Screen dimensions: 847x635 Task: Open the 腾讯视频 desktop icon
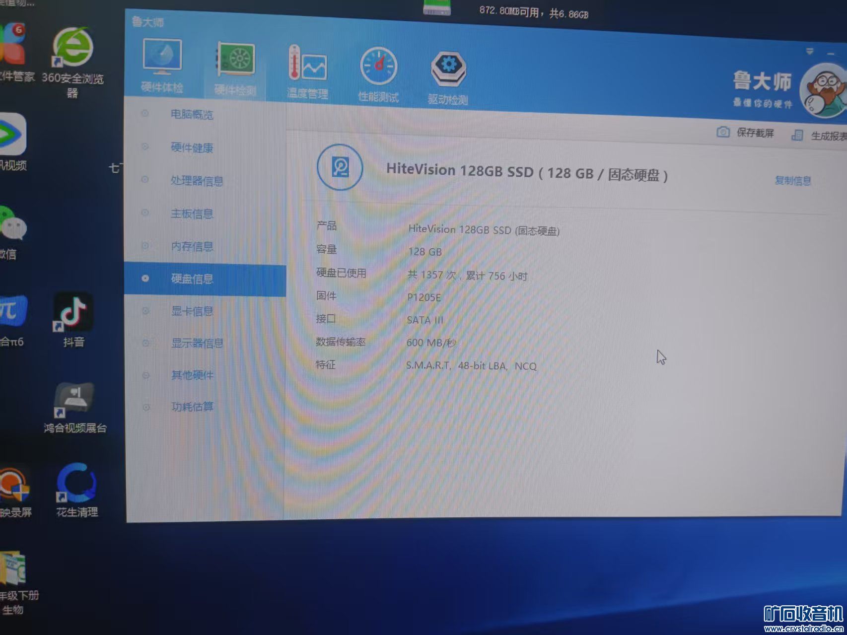13,142
